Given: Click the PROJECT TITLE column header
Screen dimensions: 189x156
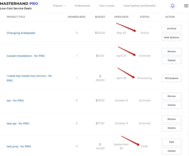Looking at the screenshot, I should click(x=16, y=17).
